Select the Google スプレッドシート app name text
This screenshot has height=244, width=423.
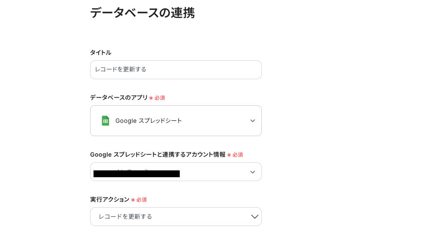pos(148,121)
